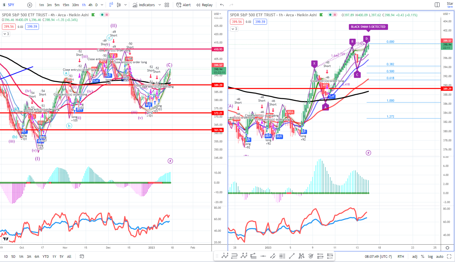The image size is (455, 262).
Task: Expand the chart type dropdown arrow
Action: (125, 5)
